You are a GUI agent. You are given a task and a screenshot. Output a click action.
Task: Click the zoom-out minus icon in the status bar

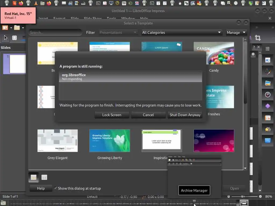pyautogui.click(x=229, y=197)
